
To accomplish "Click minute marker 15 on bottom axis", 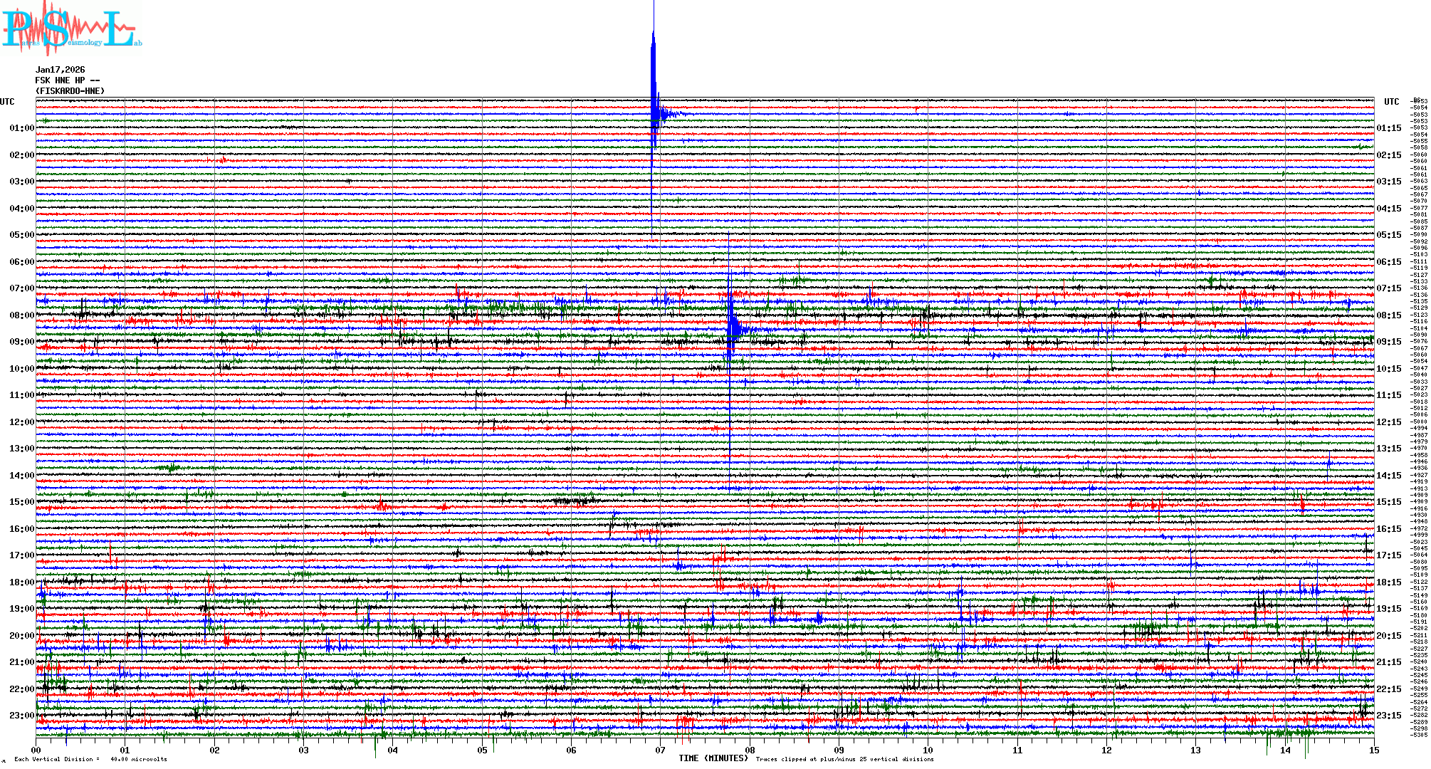I will 1373,750.
